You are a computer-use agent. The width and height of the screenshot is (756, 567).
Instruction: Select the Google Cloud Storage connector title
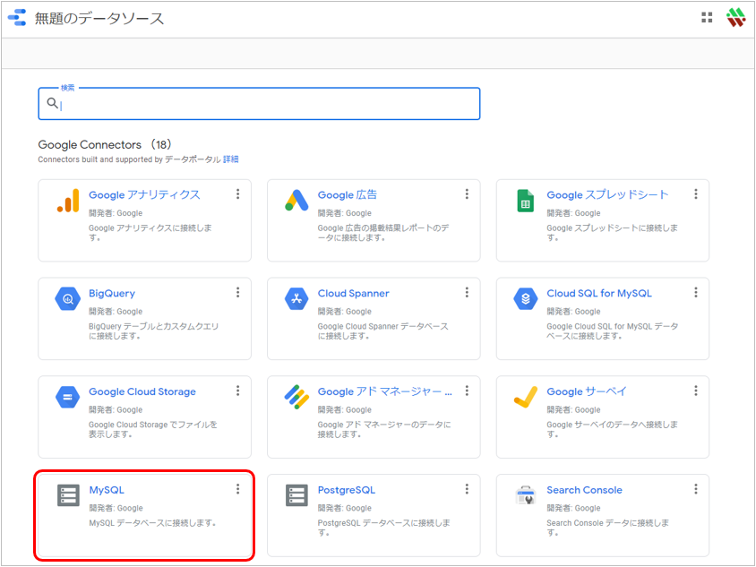[142, 391]
